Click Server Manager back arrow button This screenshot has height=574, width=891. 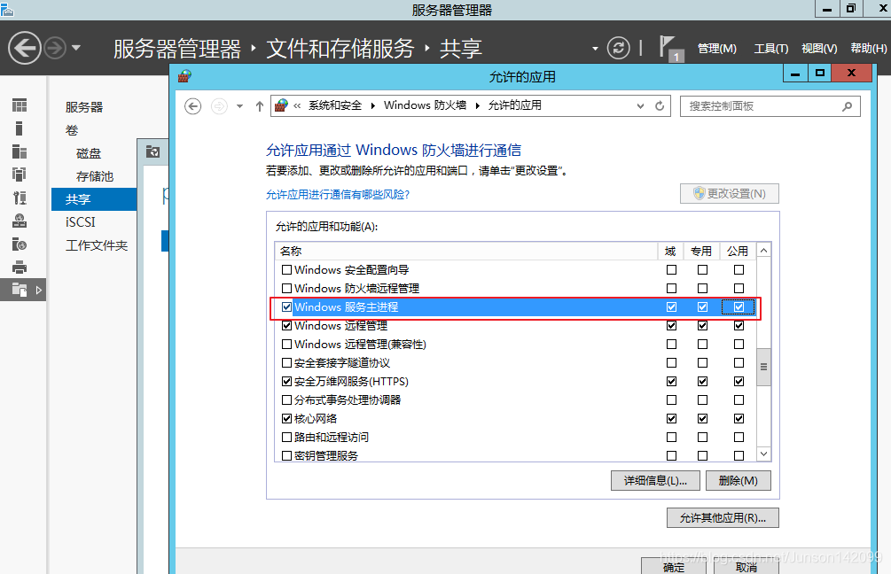(25, 48)
